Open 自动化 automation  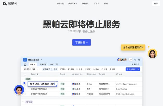[x=135, y=64]
